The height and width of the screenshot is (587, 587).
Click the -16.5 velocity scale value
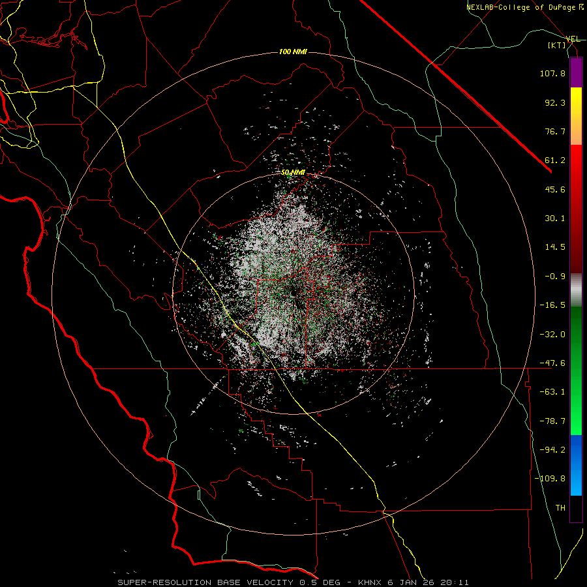point(552,305)
